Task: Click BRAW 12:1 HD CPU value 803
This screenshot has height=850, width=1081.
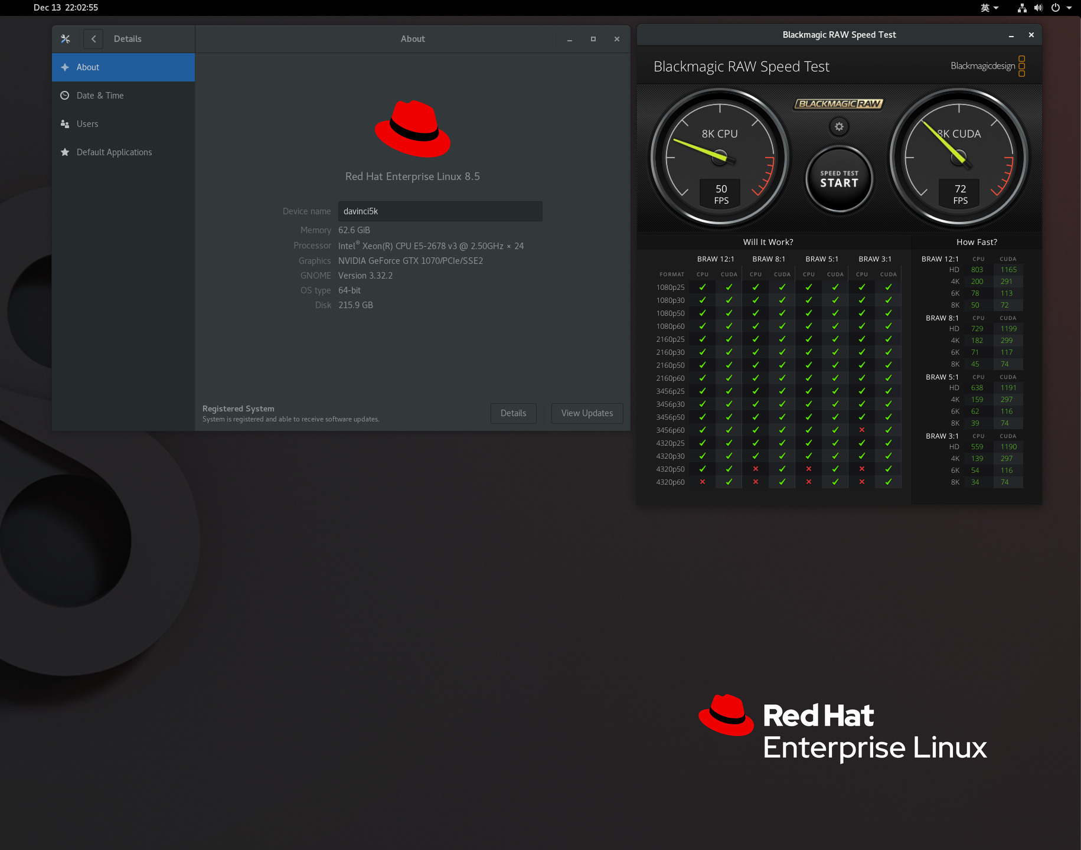Action: coord(977,270)
